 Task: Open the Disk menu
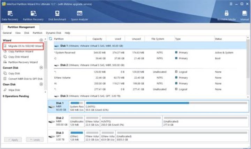click(x=26, y=33)
